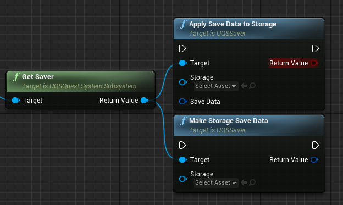Browse to asset magnifier in Make Storage Save Data
Screen dimensions: 343x205
click(x=252, y=182)
